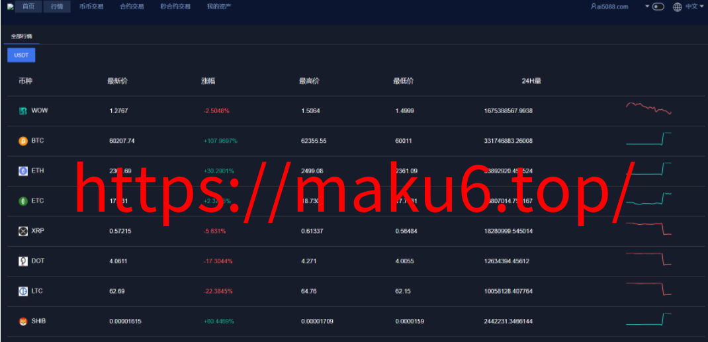Sort by the 涨幅 column header

208,81
